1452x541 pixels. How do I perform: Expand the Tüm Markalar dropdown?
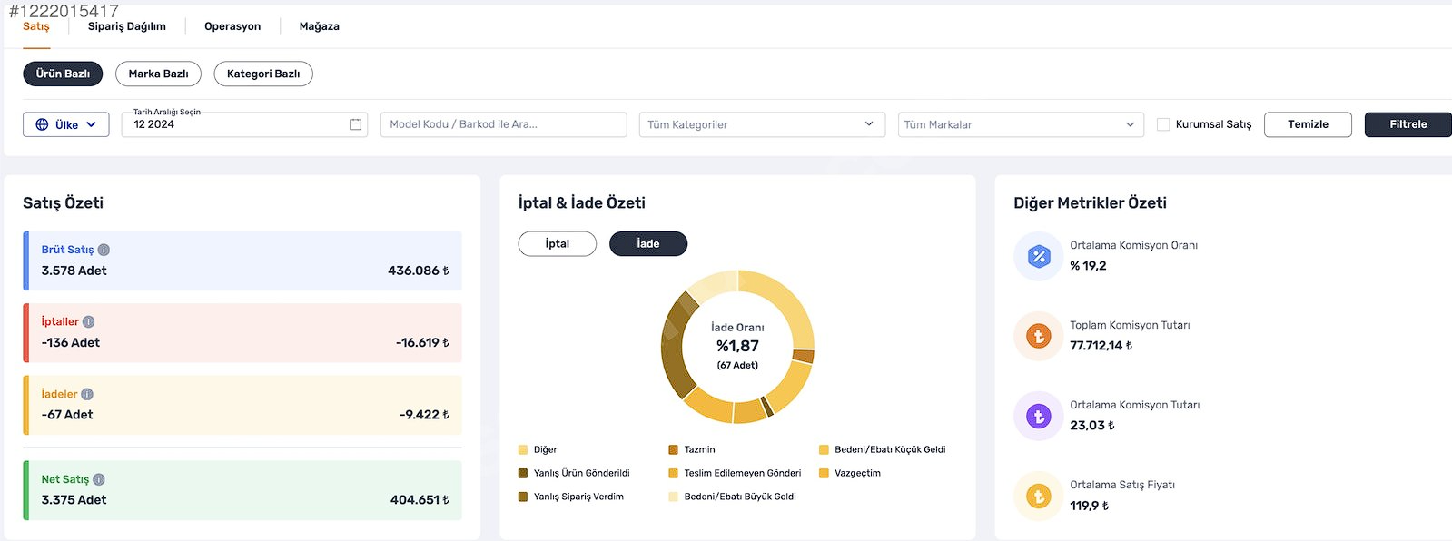pyautogui.click(x=1021, y=124)
